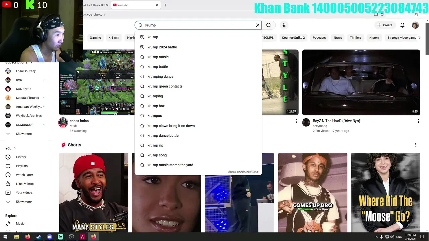Open the account avatar menu

pos(415,25)
